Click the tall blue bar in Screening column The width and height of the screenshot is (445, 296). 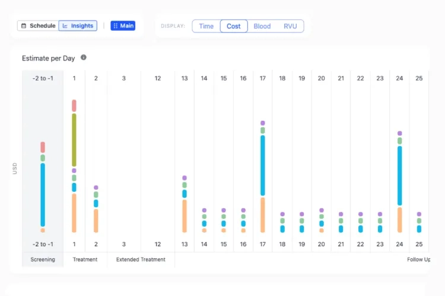pyautogui.click(x=43, y=194)
